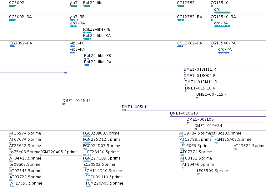Select the yip3-PA protein feature
266x188 pixels.
point(73,53)
